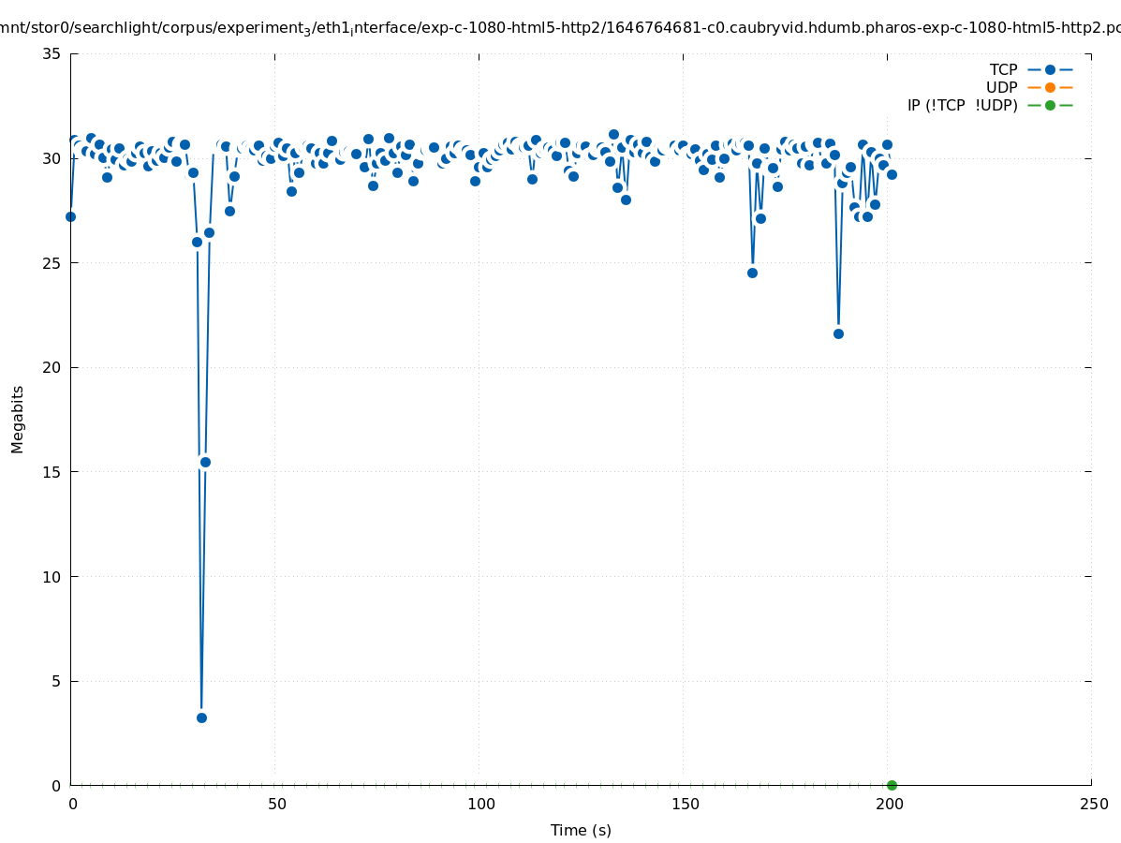Click the 35 tick label on the y-axis
The width and height of the screenshot is (1121, 843).
52,53
